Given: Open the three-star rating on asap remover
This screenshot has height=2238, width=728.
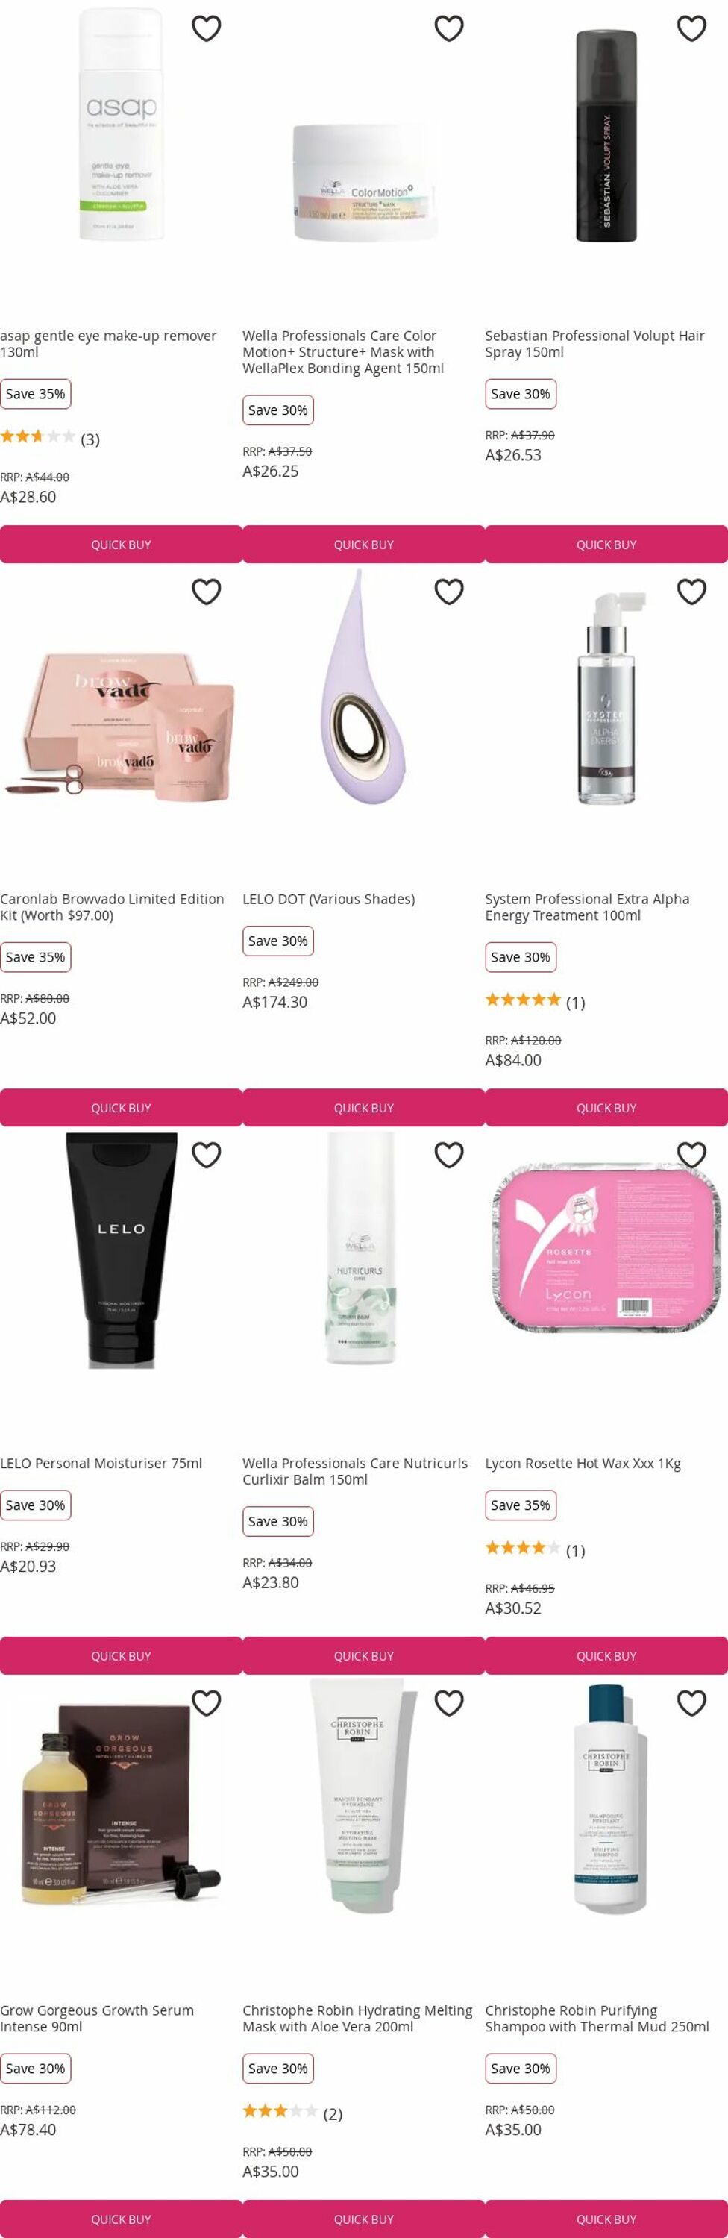Looking at the screenshot, I should [38, 437].
